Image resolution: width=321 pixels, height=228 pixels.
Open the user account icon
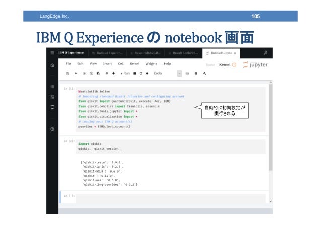[266, 53]
